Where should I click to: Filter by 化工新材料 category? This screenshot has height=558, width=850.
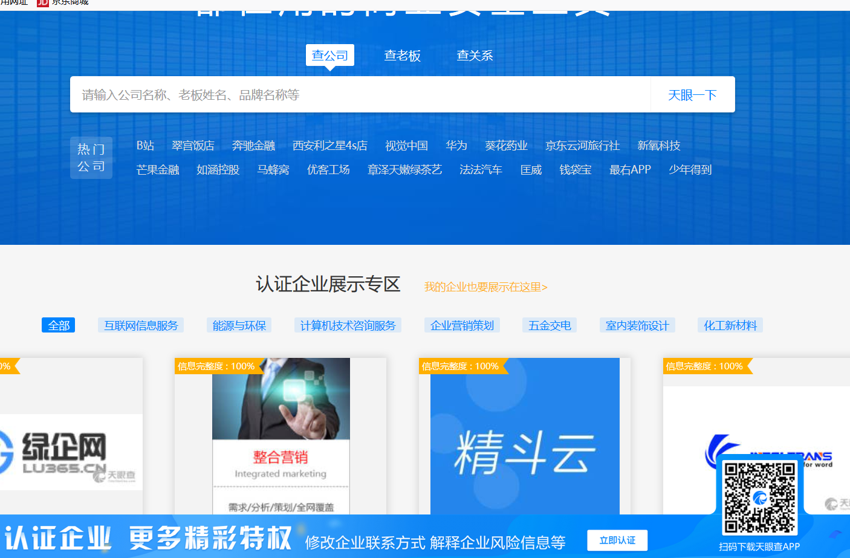pos(730,325)
